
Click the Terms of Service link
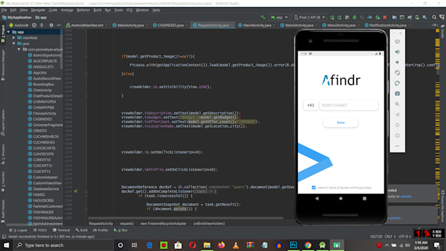339,187
